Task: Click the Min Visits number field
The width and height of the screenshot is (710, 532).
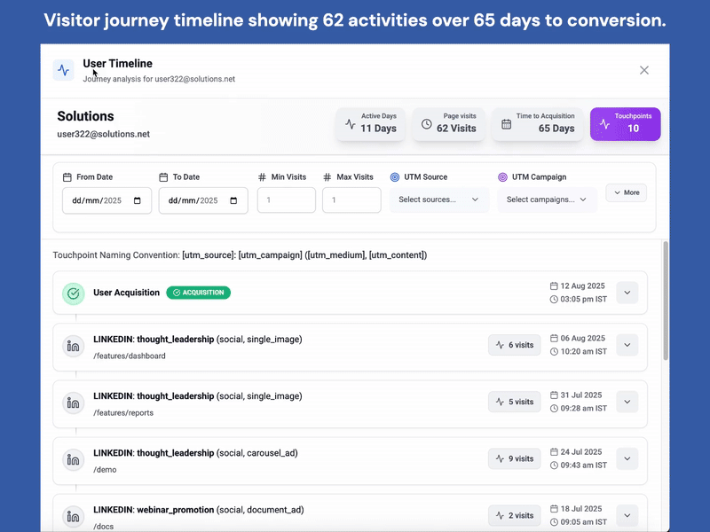Action: point(287,200)
